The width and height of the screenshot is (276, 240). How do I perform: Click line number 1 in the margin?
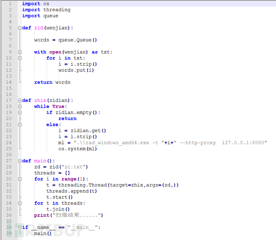pyautogui.click(x=10, y=4)
